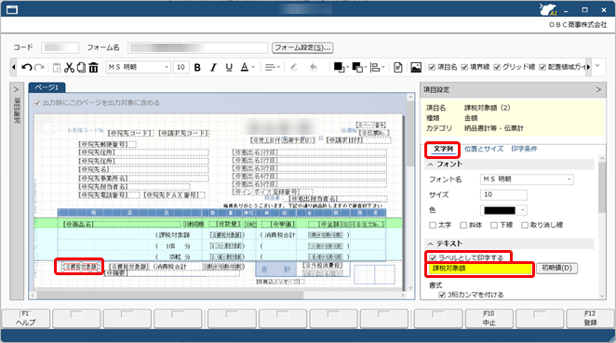Click the yellow 課税対象額 label text field
Viewport: 616px width, 343px height.
pos(479,269)
